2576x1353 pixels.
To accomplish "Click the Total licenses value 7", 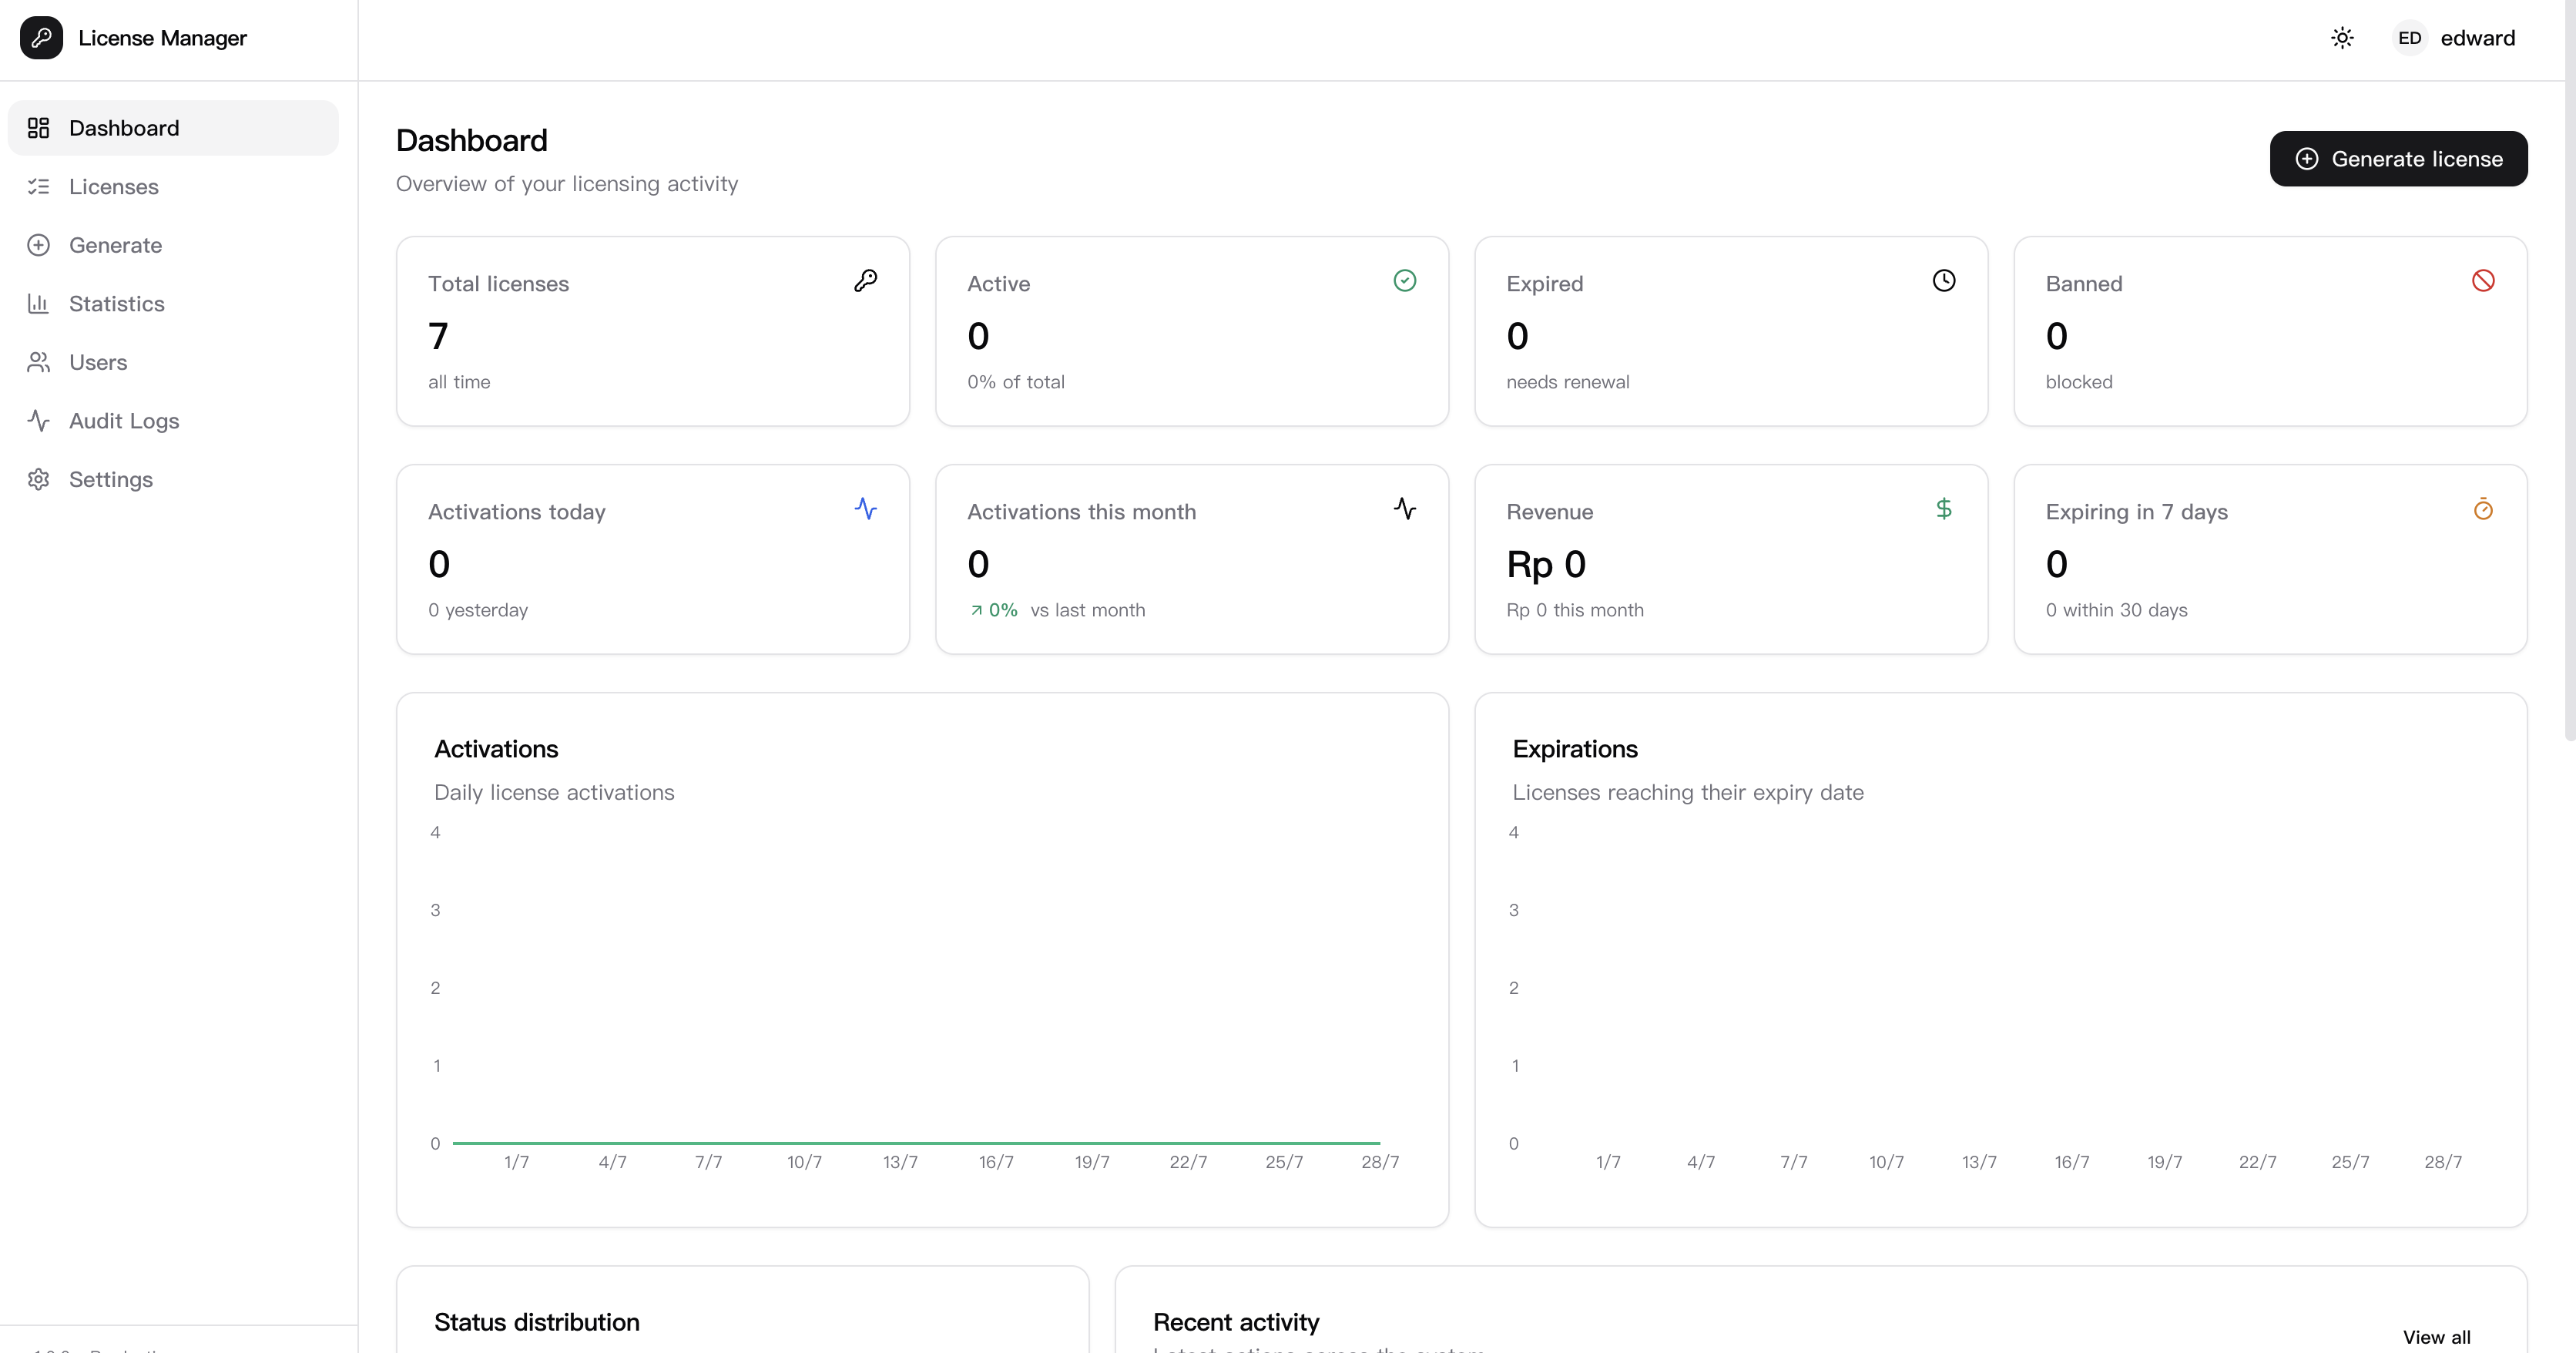I will [438, 336].
